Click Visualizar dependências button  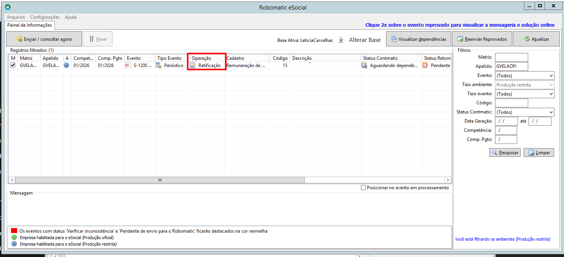pyautogui.click(x=418, y=39)
